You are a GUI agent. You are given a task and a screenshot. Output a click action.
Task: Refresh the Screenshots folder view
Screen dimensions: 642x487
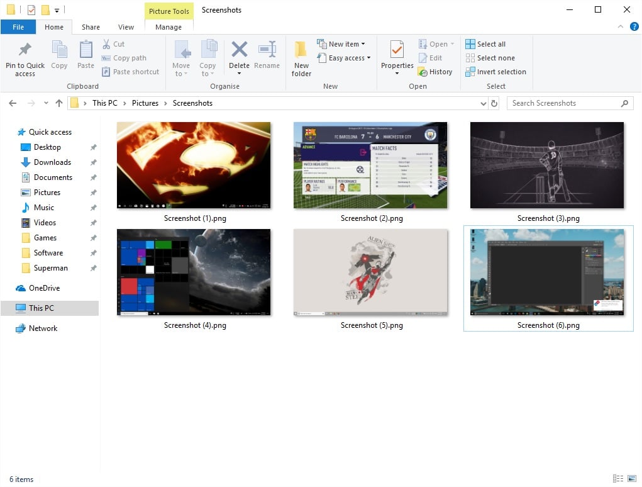coord(494,103)
